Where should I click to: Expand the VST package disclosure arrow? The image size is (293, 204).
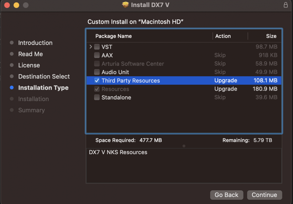tap(91, 47)
